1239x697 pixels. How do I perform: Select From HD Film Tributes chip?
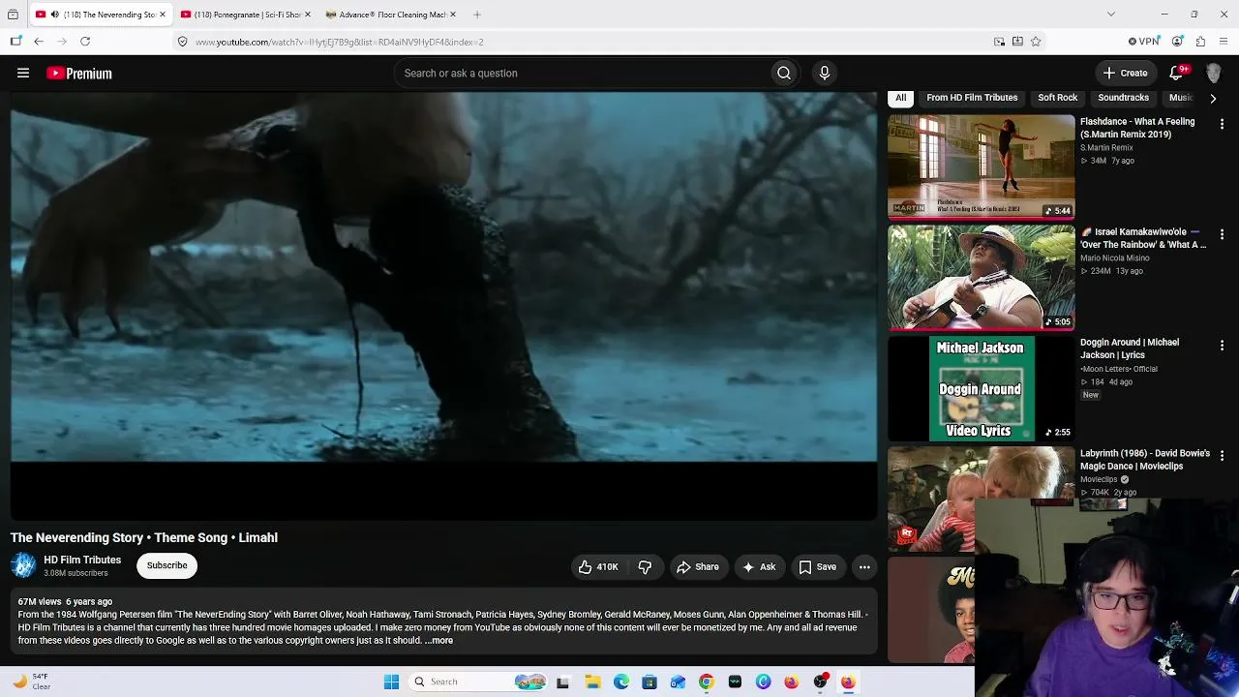(972, 98)
